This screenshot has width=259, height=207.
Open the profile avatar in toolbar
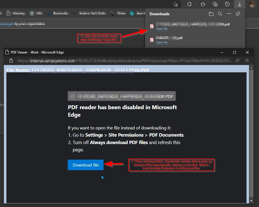pos(252,4)
